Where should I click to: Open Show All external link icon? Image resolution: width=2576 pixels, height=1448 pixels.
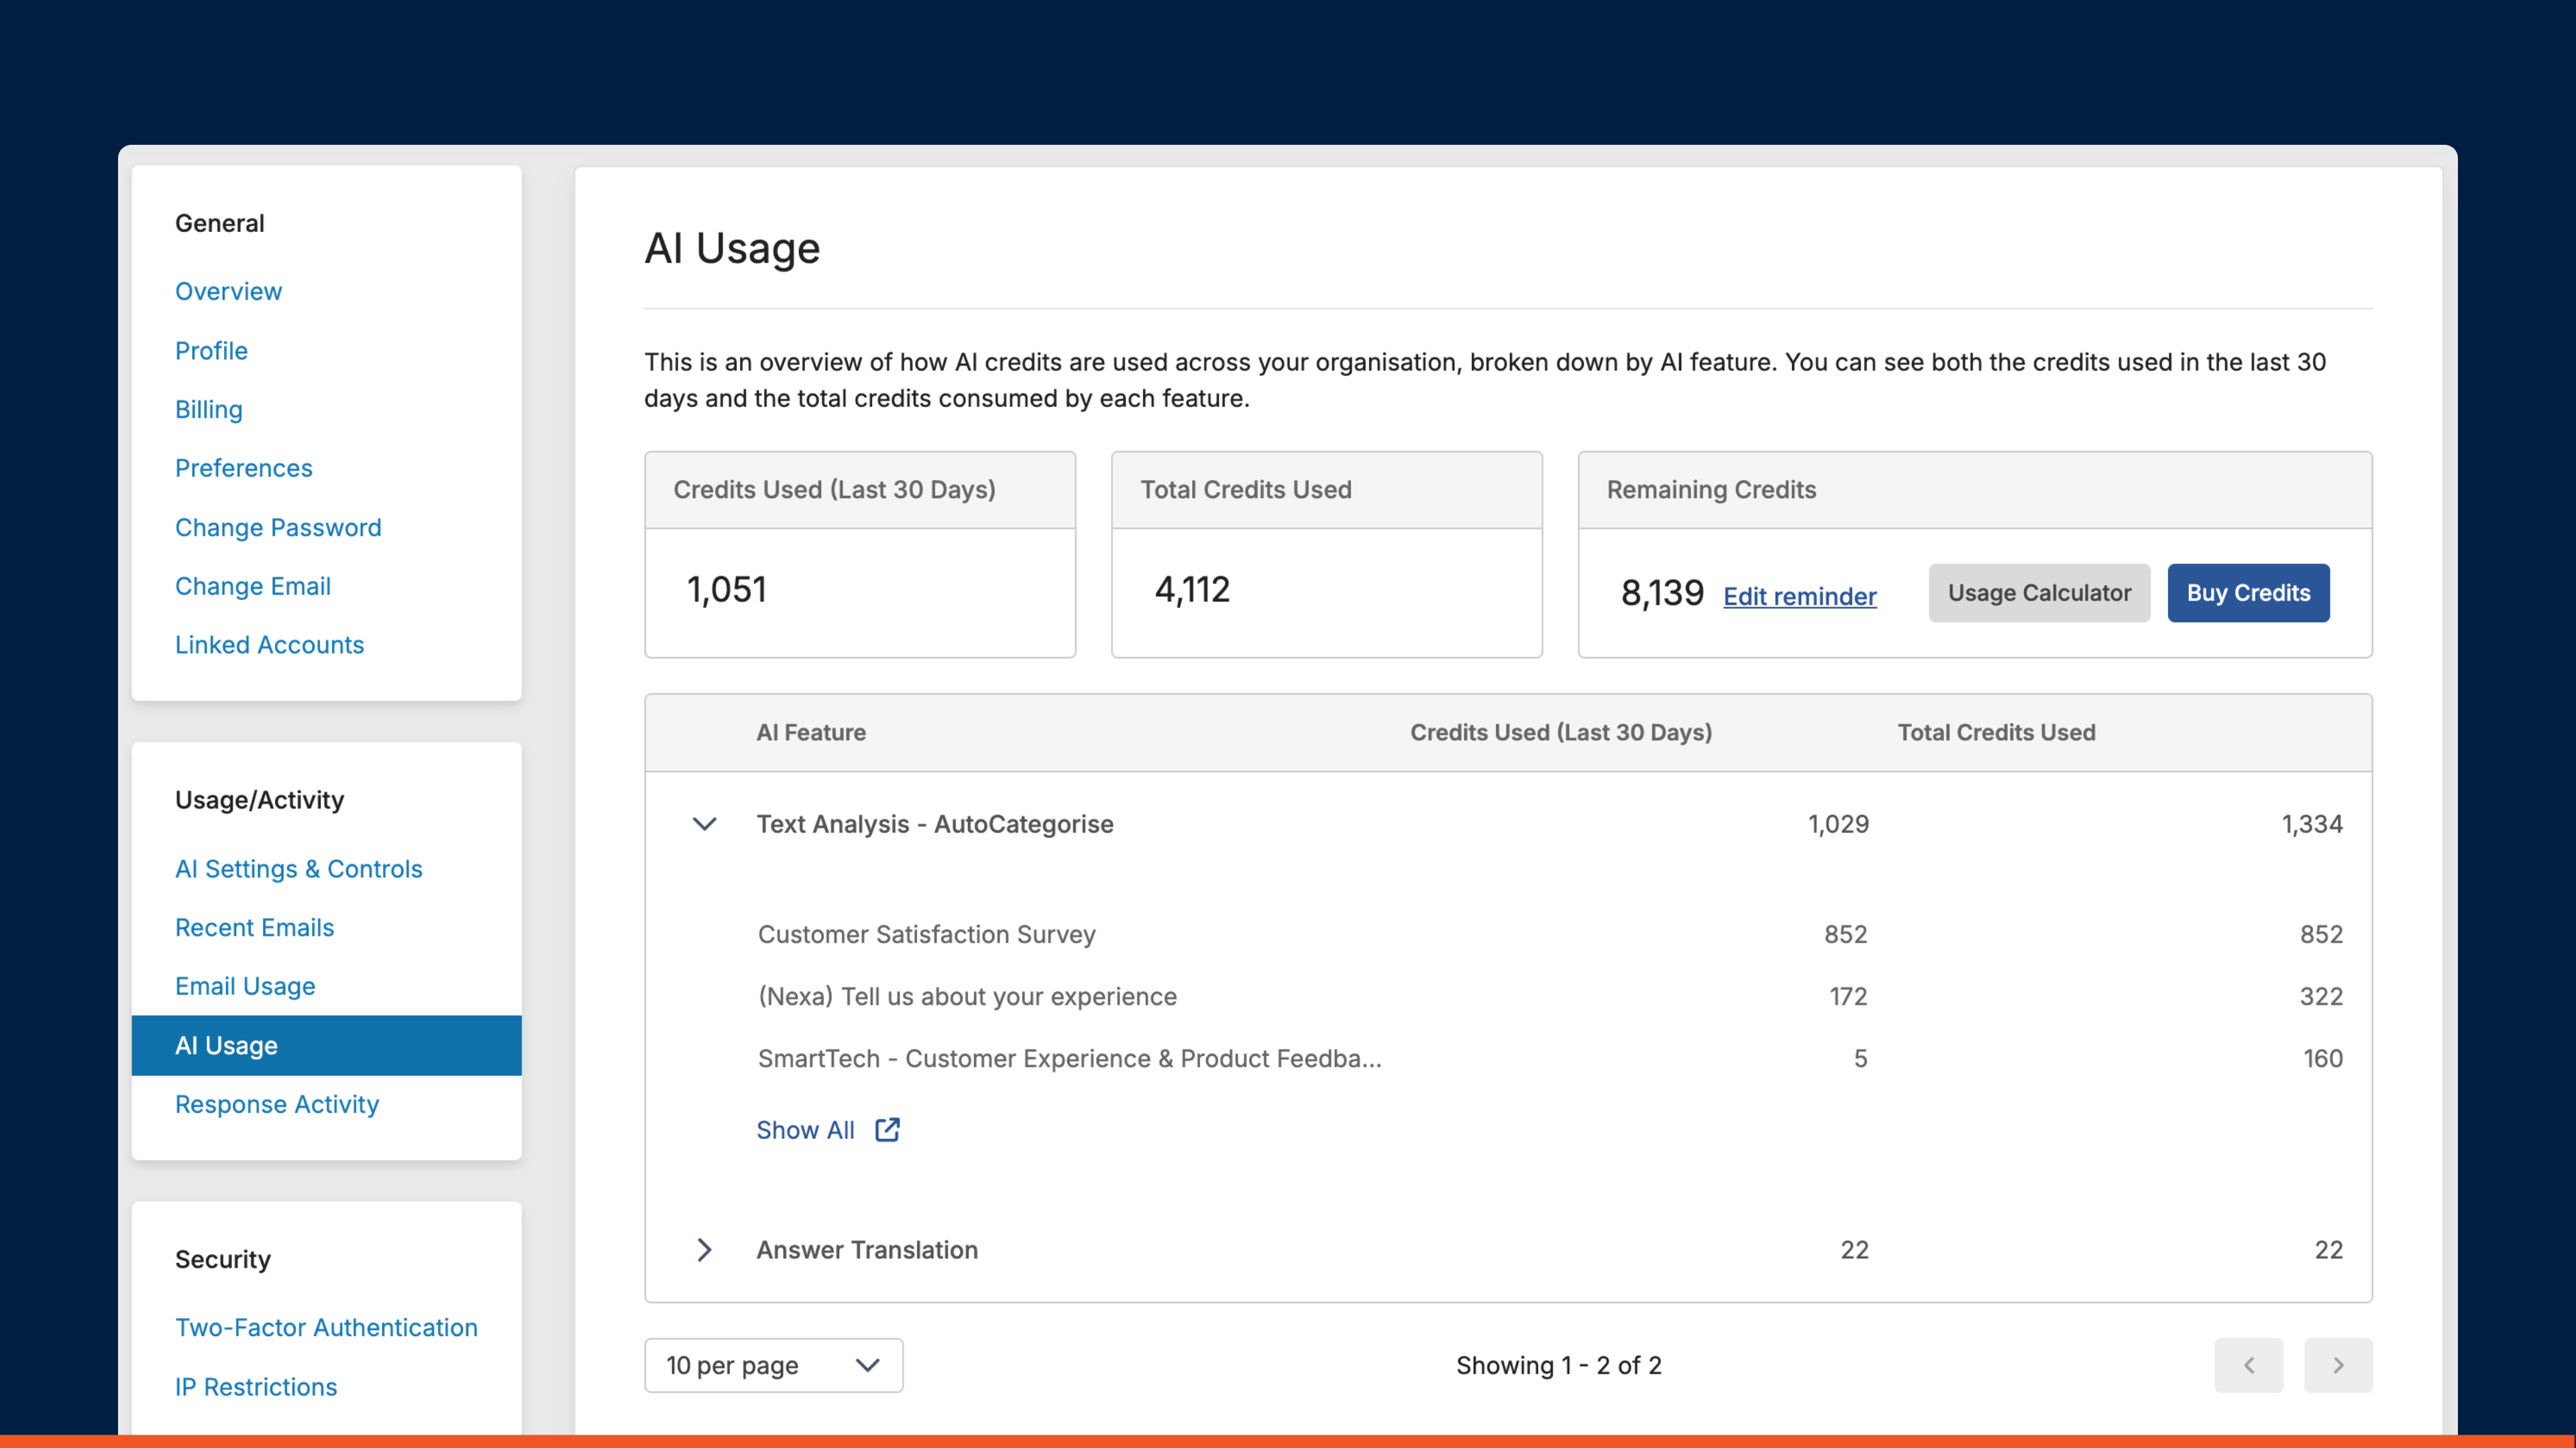tap(886, 1129)
